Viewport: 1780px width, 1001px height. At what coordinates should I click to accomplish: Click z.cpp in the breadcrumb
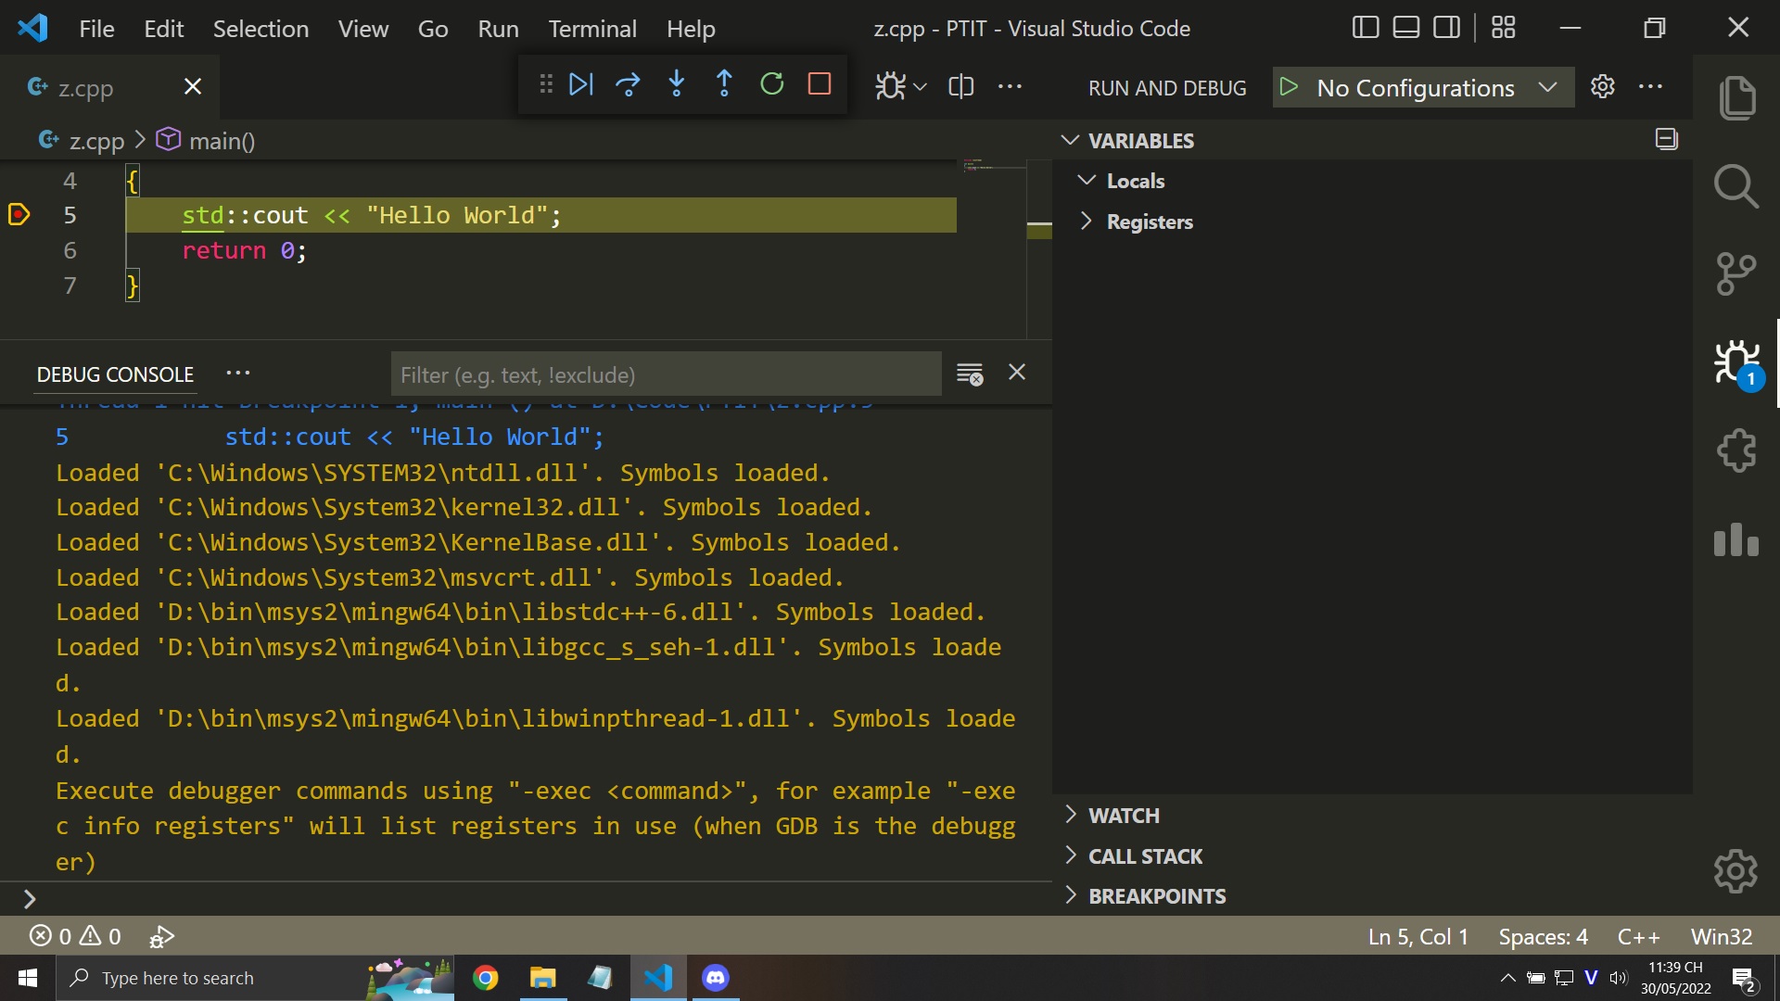click(96, 141)
